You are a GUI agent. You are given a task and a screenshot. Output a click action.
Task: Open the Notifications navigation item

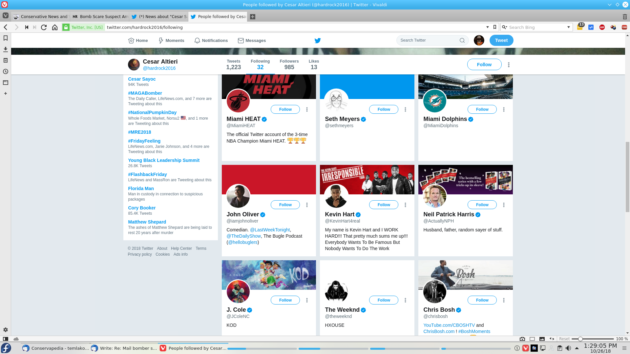point(211,41)
